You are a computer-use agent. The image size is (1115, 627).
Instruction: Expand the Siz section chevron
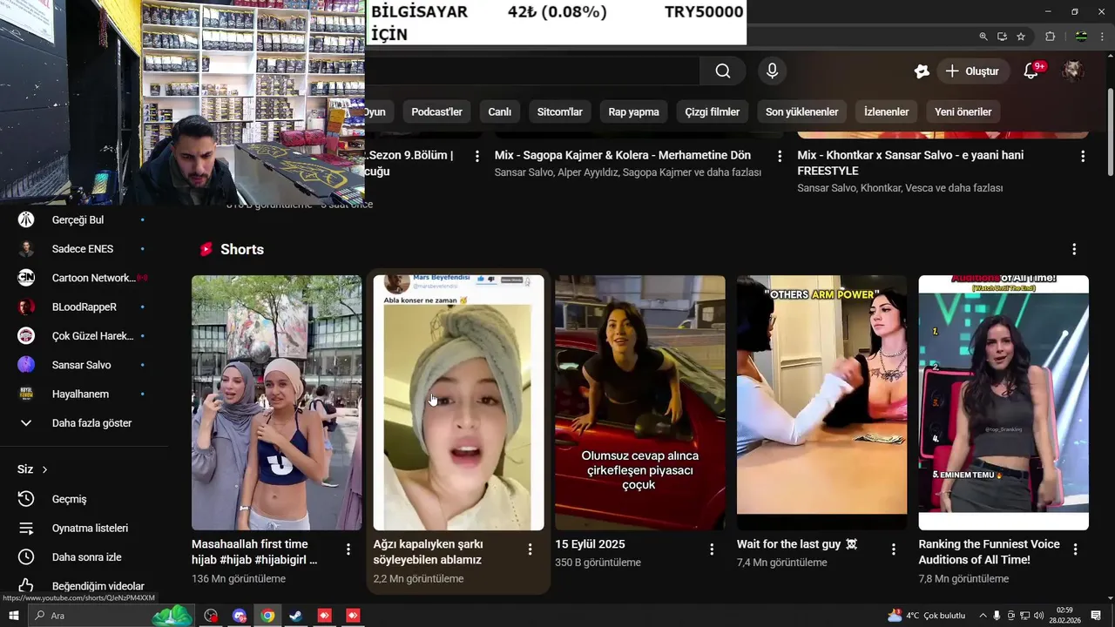point(44,469)
